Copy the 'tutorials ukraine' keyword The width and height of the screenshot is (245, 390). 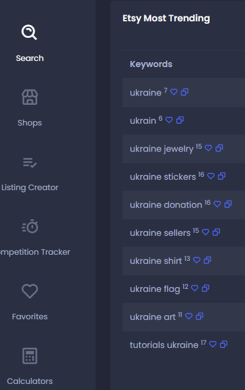tap(224, 344)
